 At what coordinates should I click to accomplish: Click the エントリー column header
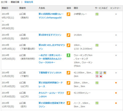coord(115,8)
